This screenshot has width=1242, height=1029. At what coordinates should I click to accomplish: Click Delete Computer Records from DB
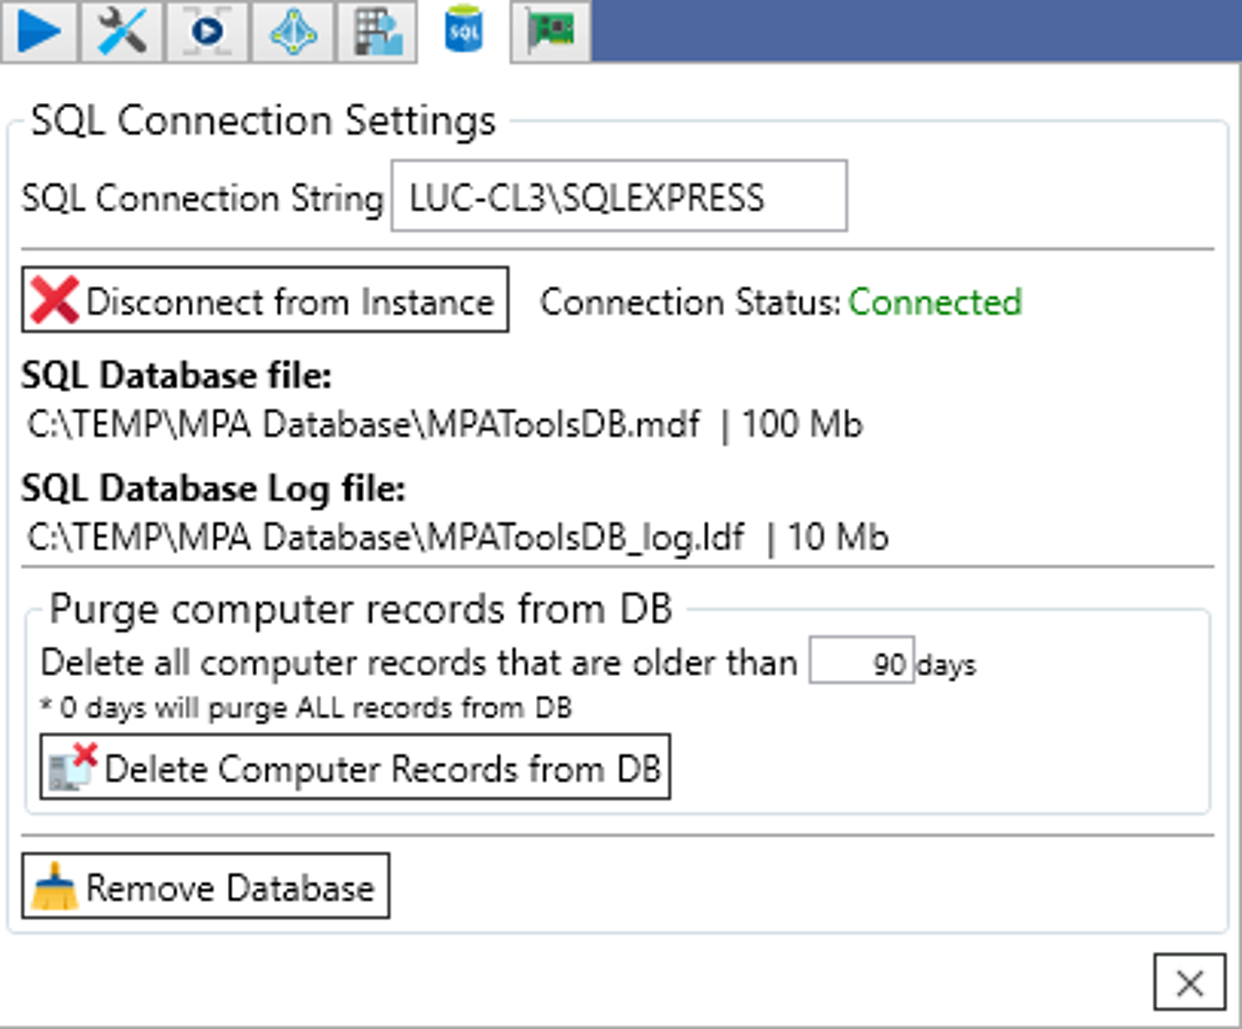tap(355, 767)
